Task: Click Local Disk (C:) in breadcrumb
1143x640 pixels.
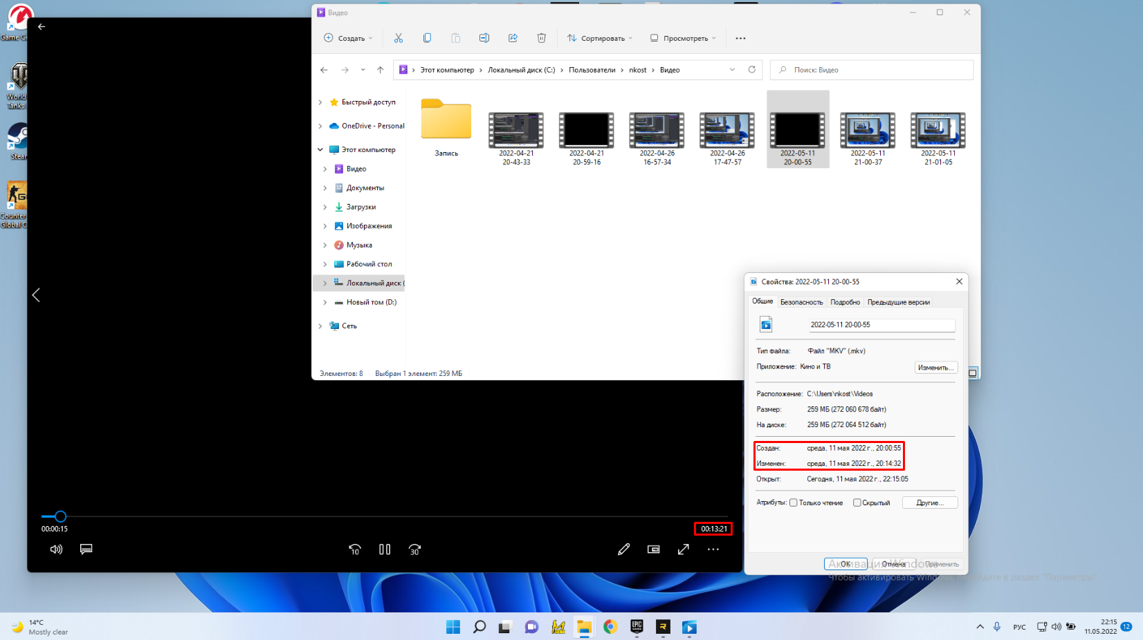Action: click(x=521, y=70)
